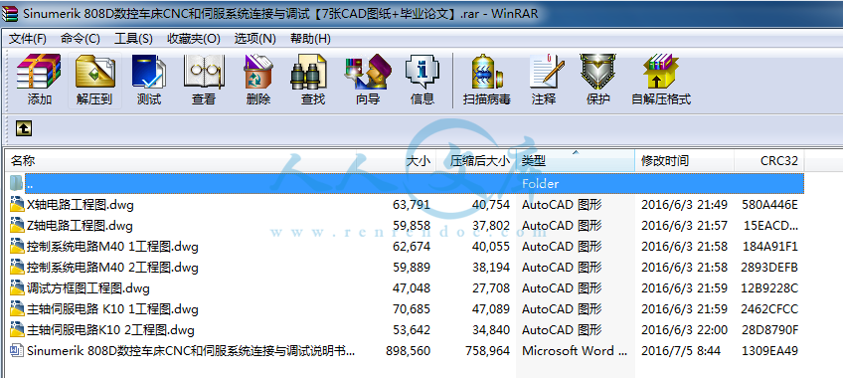The height and width of the screenshot is (378, 843).
Task: Click the X轴电路工程图.dwg file icon
Action: tap(17, 204)
